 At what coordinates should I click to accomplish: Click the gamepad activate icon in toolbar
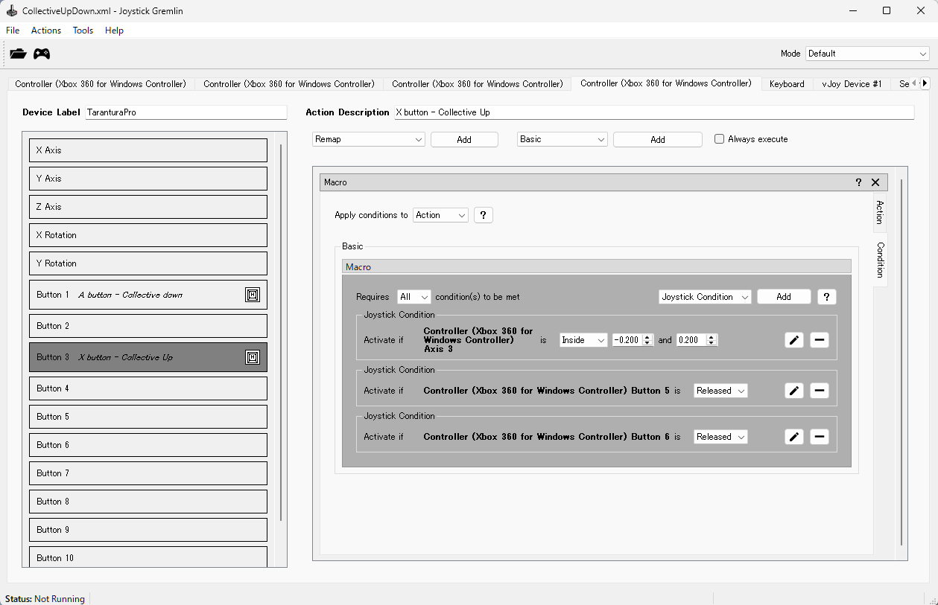pyautogui.click(x=42, y=54)
